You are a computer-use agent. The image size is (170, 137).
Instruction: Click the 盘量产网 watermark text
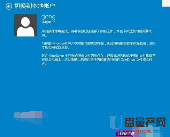coord(145,122)
